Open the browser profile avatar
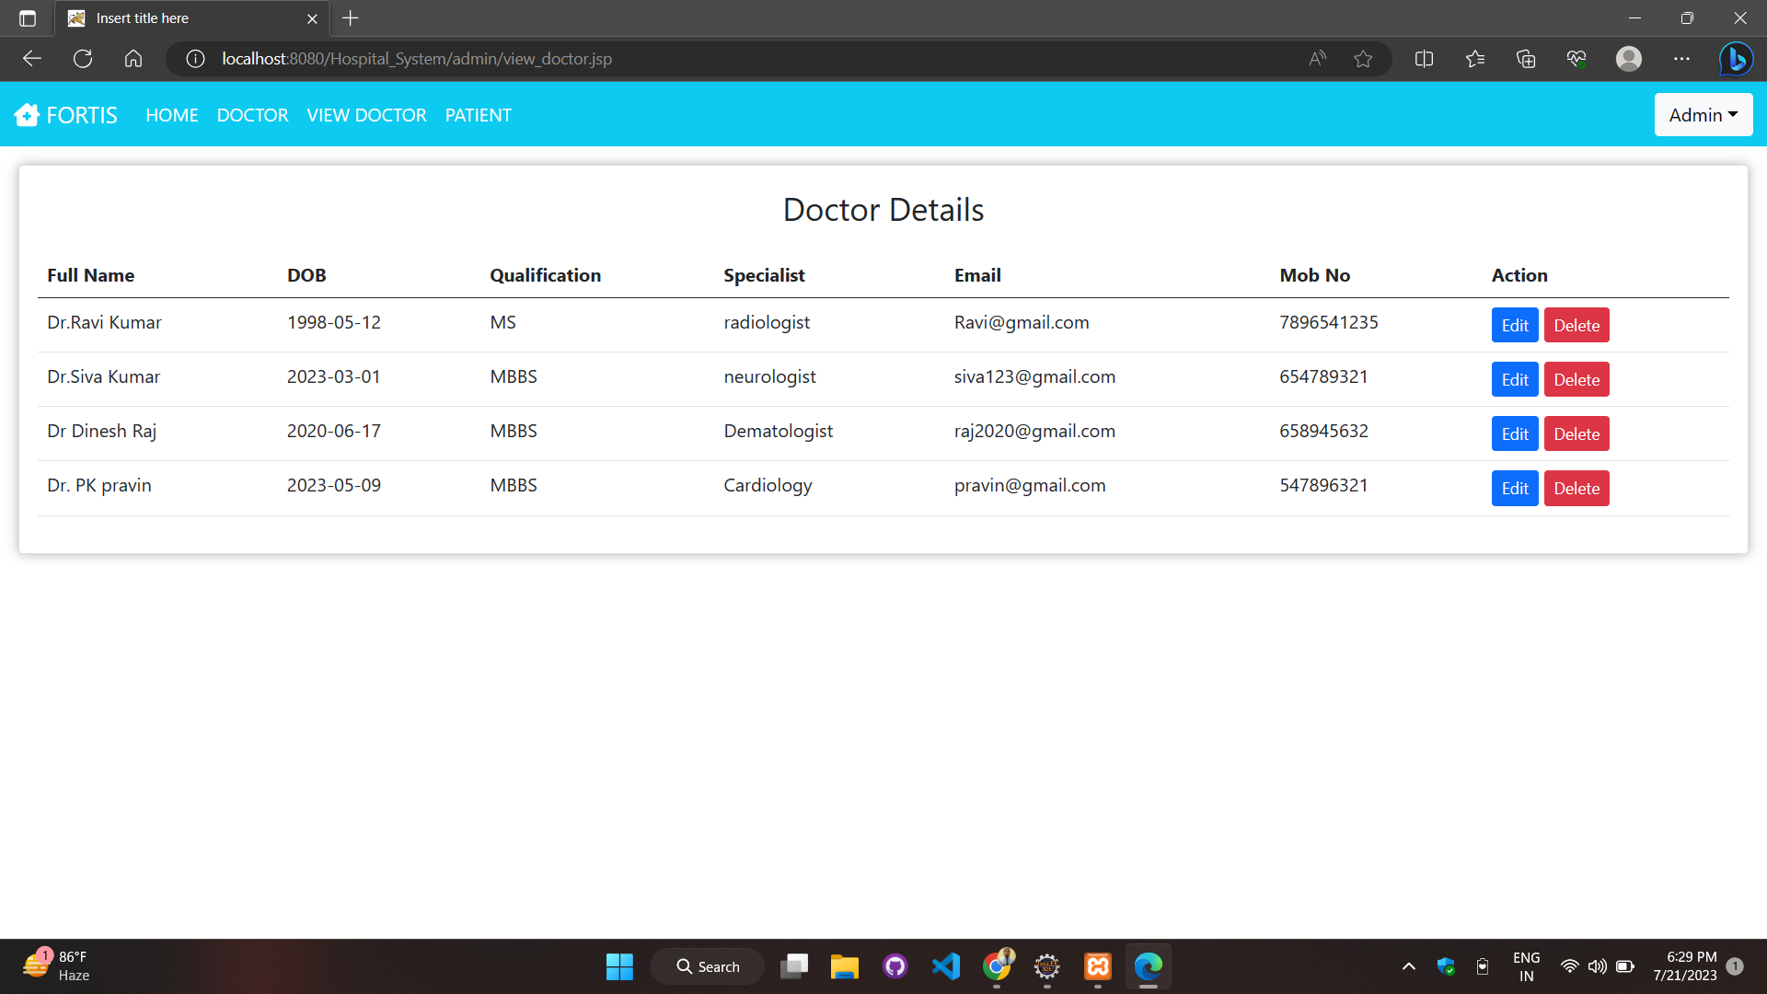The height and width of the screenshot is (994, 1767). click(x=1628, y=58)
